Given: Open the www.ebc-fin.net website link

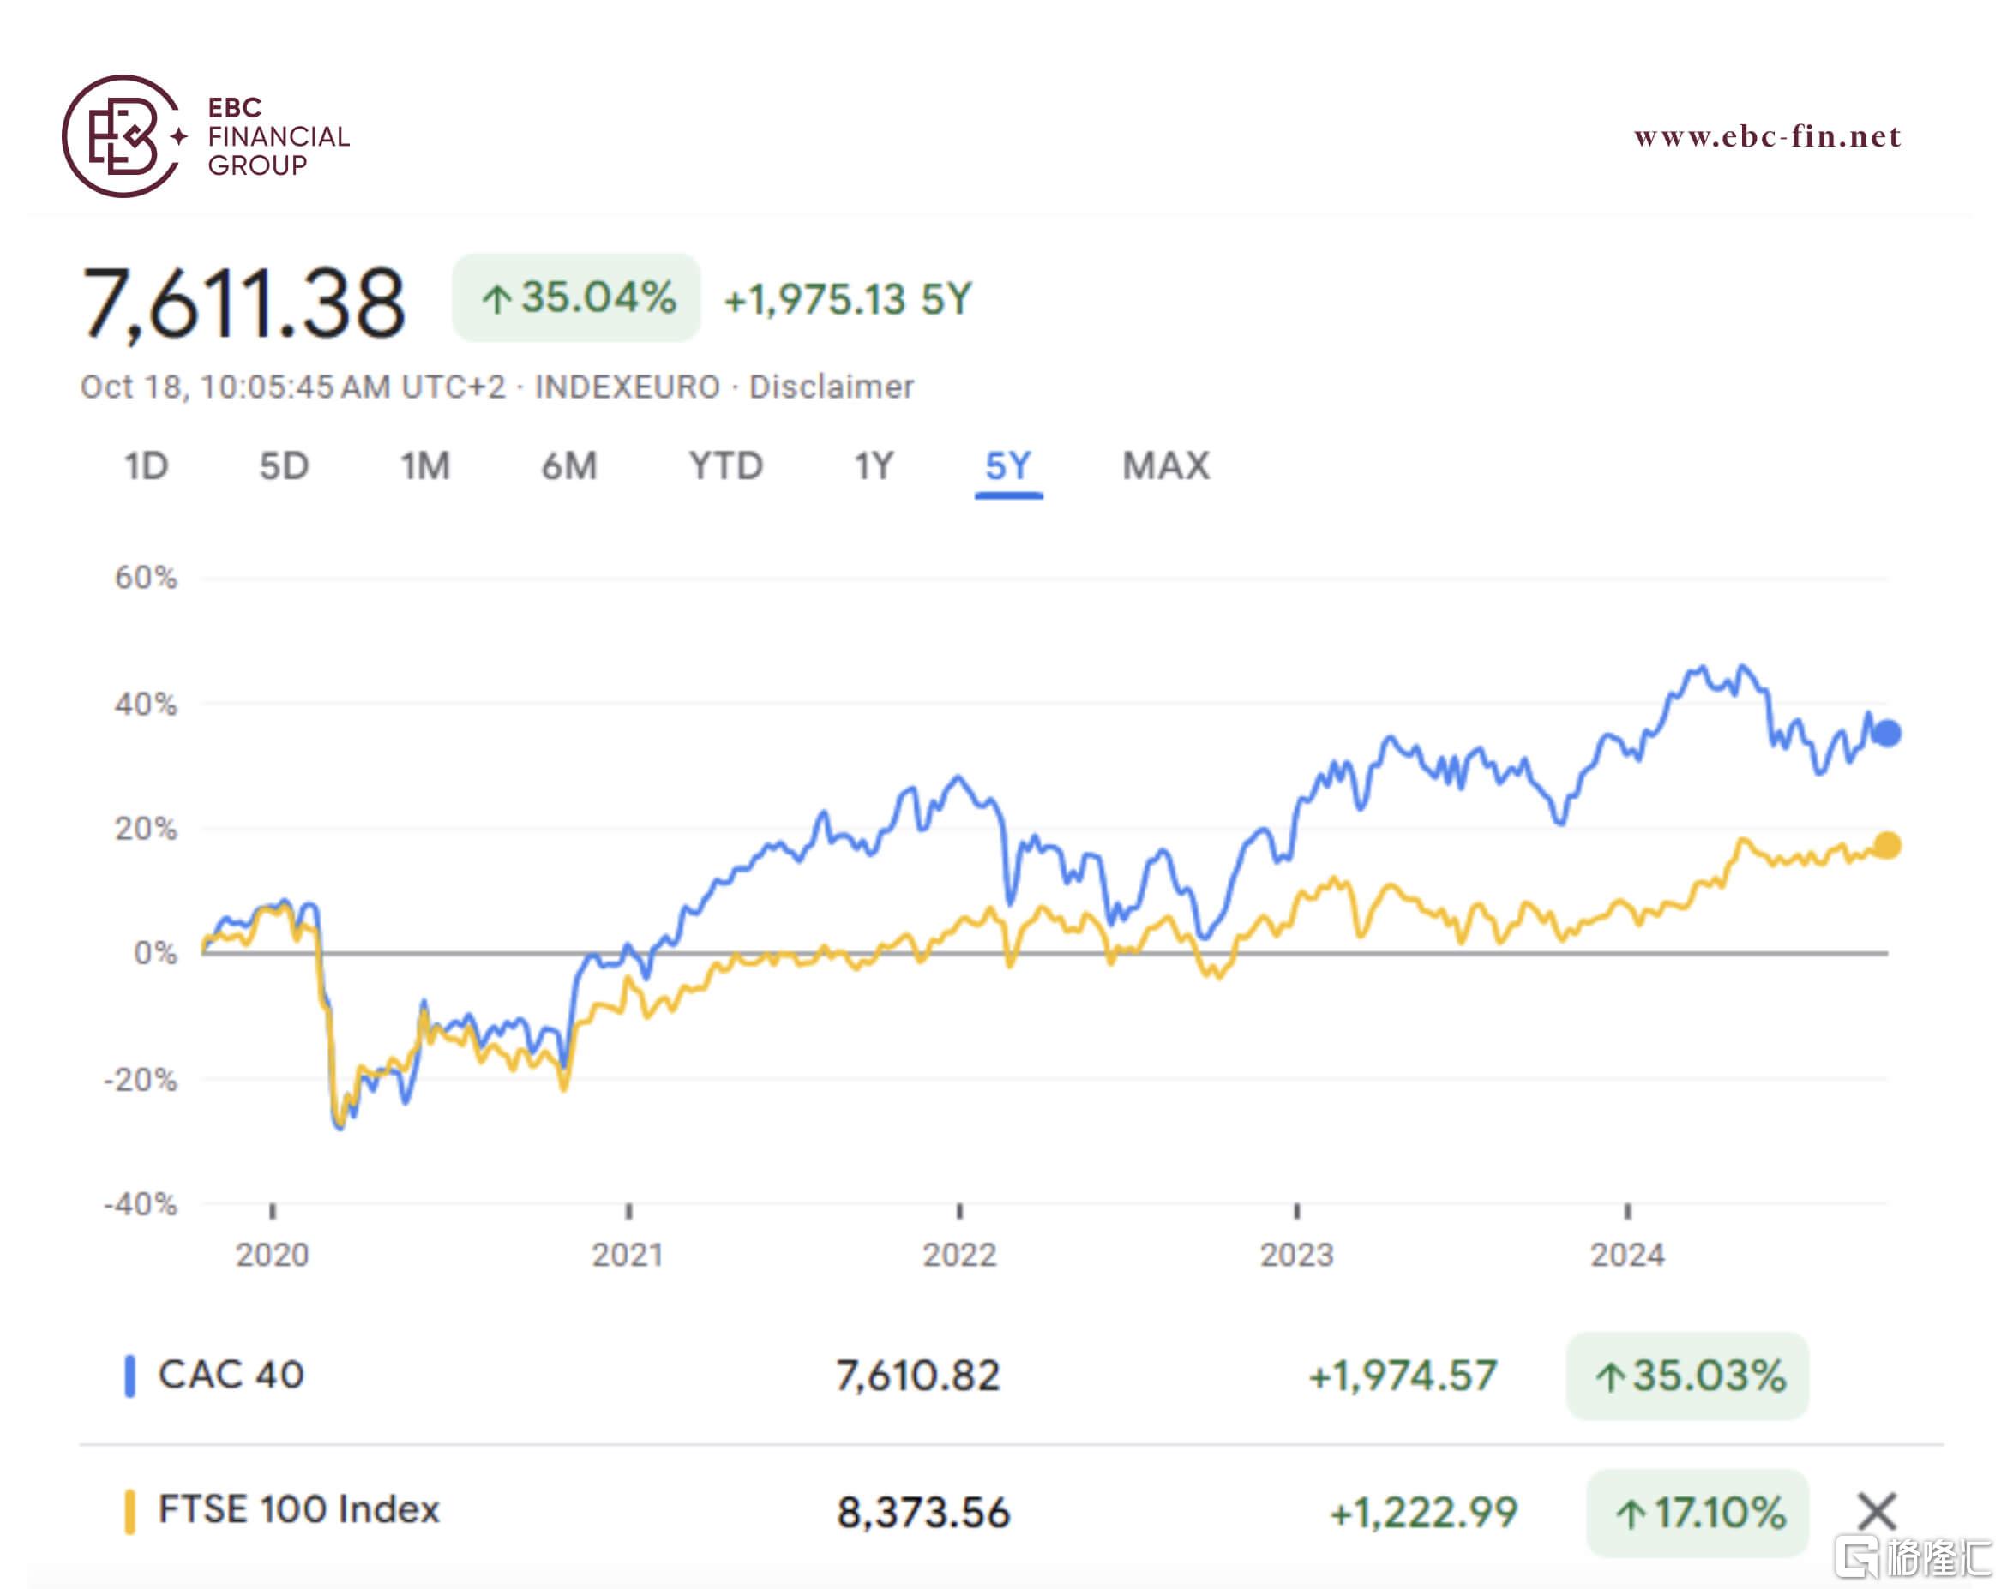Looking at the screenshot, I should pyautogui.click(x=1766, y=136).
